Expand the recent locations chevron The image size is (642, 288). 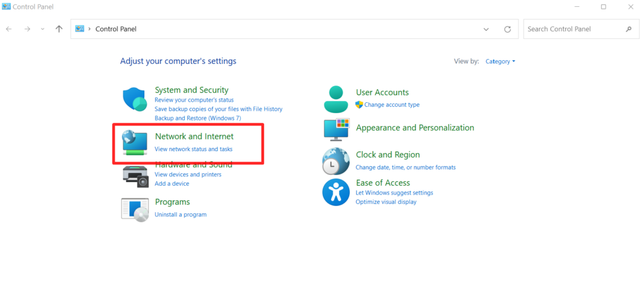point(43,29)
